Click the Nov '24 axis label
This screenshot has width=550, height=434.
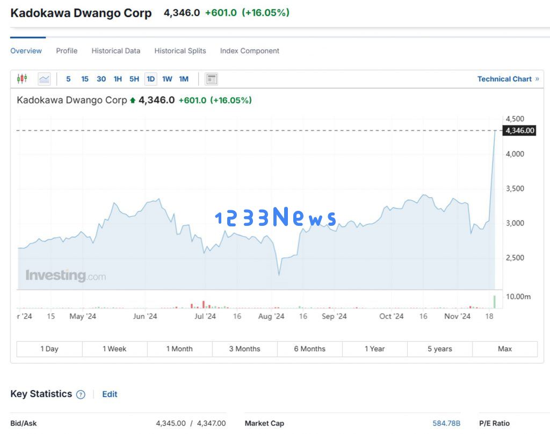[x=458, y=317]
